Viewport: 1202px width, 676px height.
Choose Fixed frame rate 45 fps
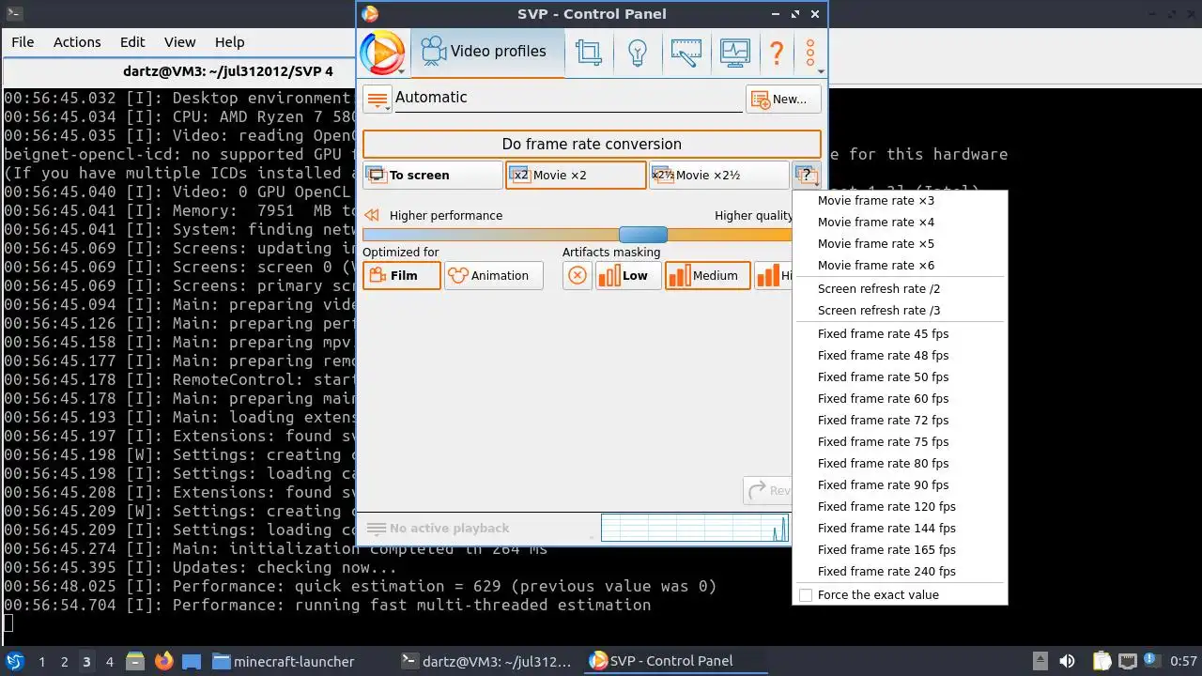[900, 334]
